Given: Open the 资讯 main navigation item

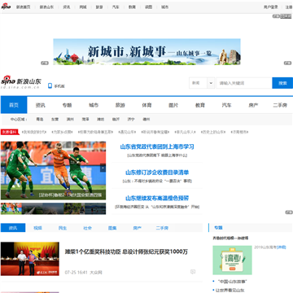Looking at the screenshot, I should [x=41, y=105].
